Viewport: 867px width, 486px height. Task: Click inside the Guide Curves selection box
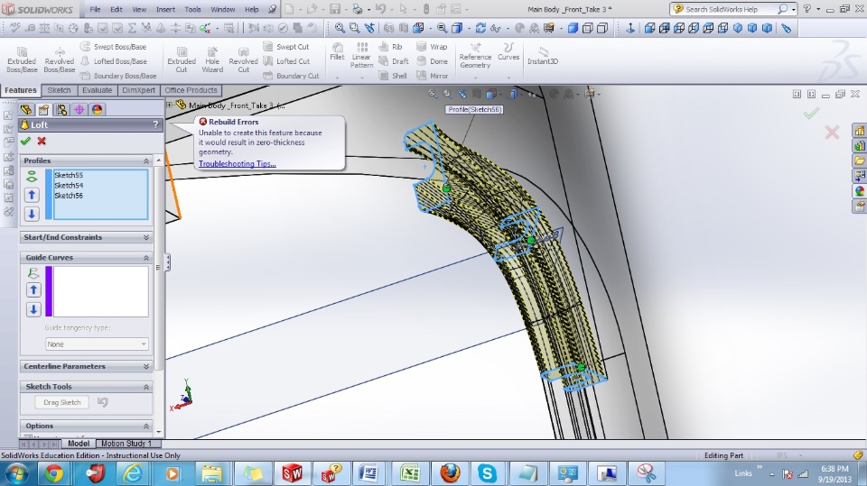point(100,291)
